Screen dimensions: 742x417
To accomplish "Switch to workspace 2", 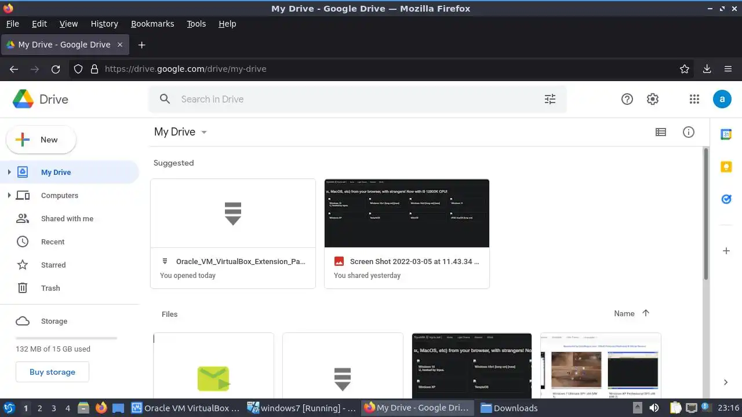I will click(x=39, y=408).
